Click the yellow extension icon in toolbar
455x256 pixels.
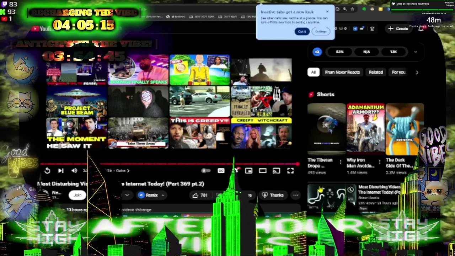click(x=381, y=9)
